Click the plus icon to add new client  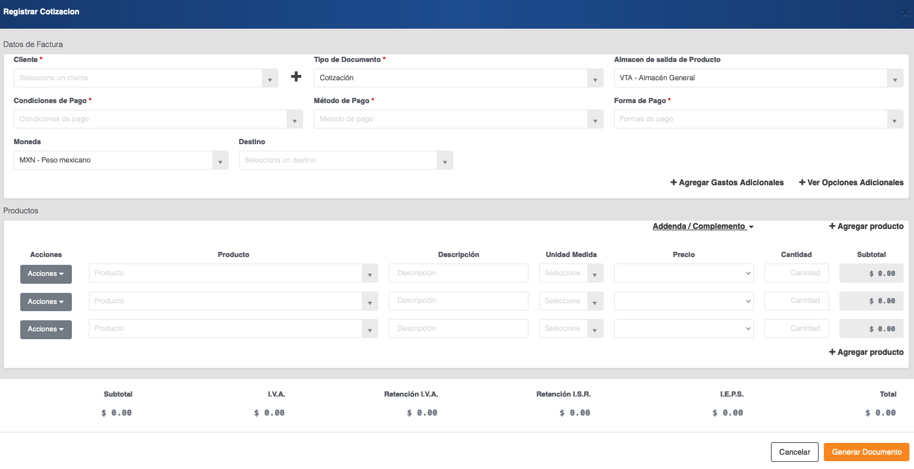click(296, 77)
